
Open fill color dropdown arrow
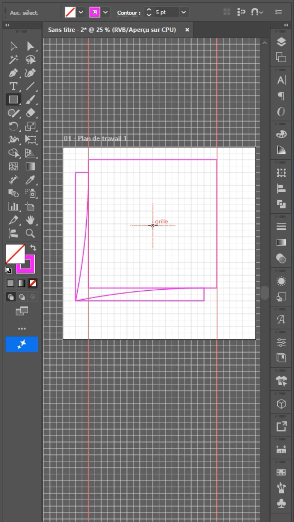(81, 12)
